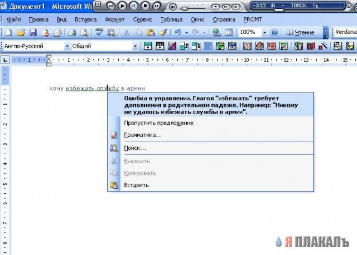Image resolution: width=357 pixels, height=255 pixels.
Task: Open Word Help with the question mark icon
Action: tap(274, 32)
